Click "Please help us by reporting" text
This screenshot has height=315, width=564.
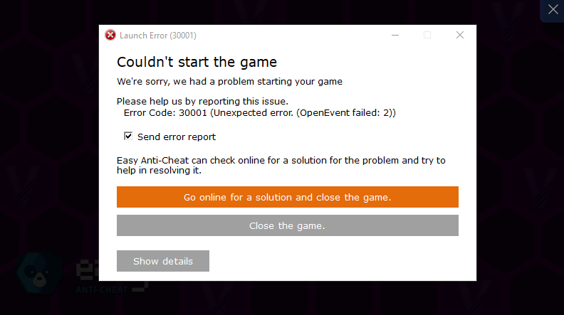click(202, 102)
